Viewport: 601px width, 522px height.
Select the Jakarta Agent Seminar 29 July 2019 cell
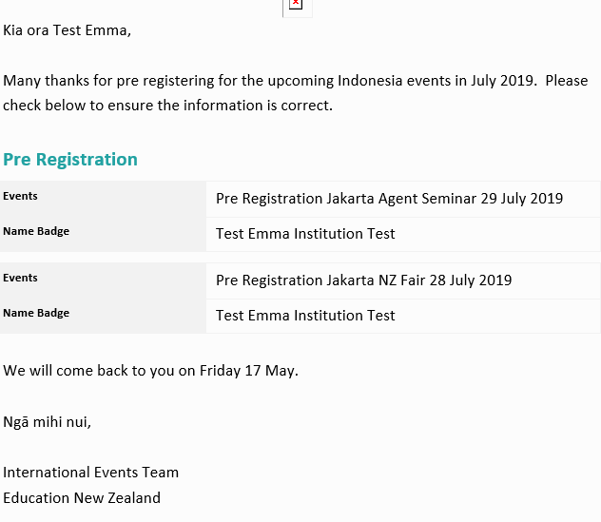coord(403,199)
